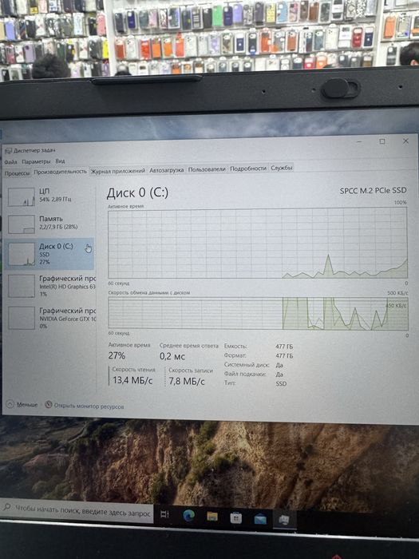This screenshot has width=419, height=559.
Task: Click the 13,4 МБ/с read speed
Action: [x=132, y=380]
